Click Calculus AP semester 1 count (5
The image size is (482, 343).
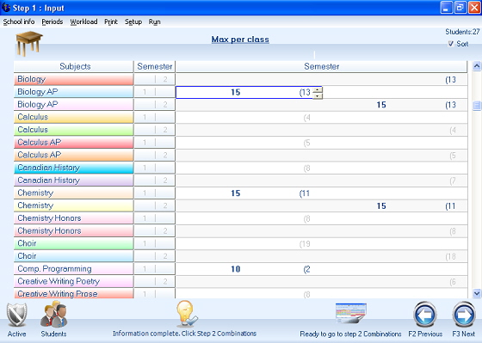tap(306, 143)
